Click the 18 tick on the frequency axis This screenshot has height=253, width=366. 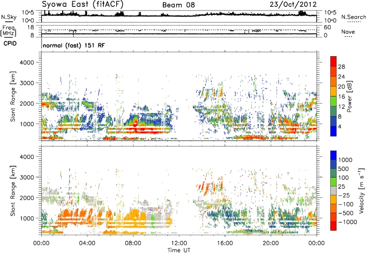point(31,27)
